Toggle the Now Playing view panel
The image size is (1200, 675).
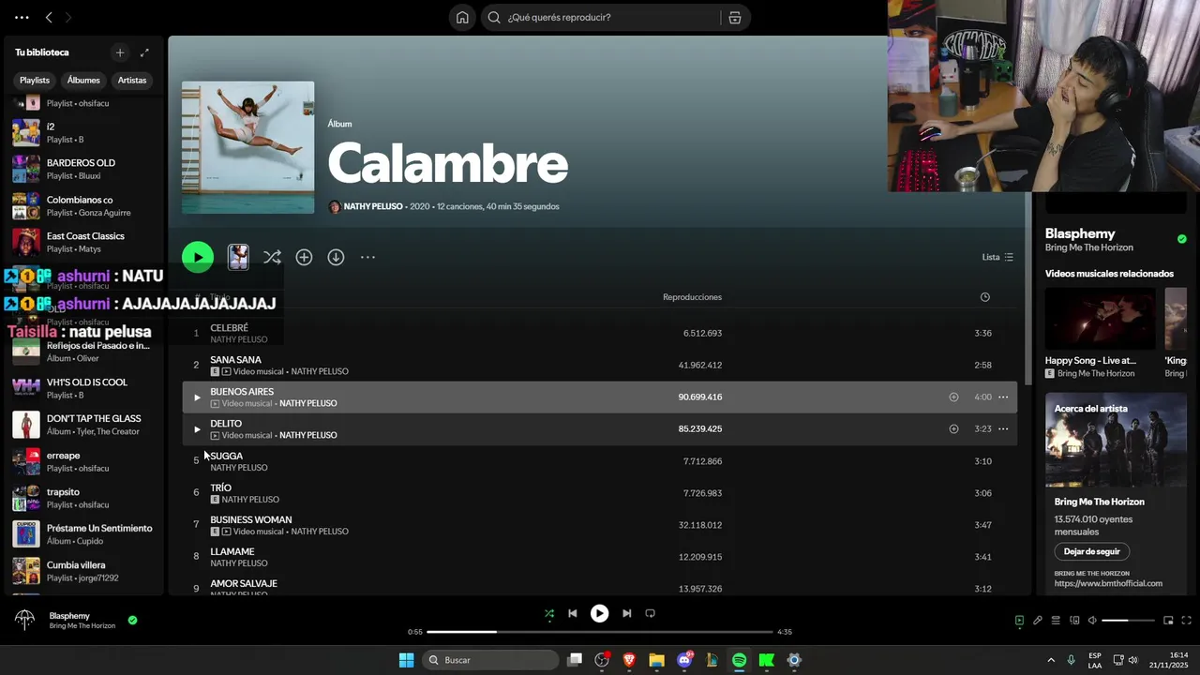(1019, 621)
